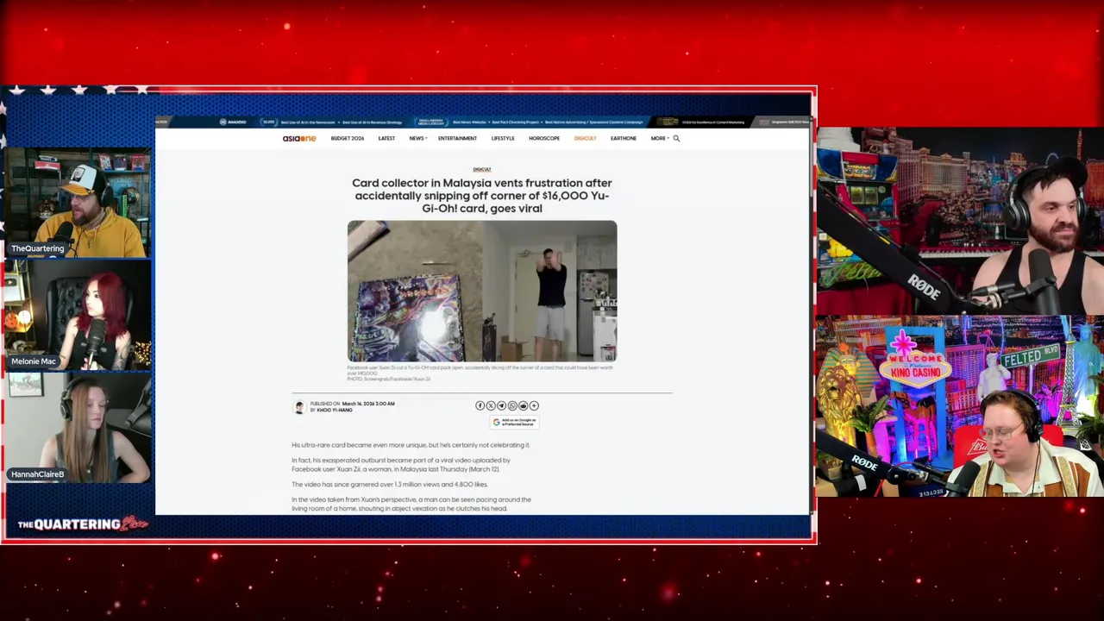The width and height of the screenshot is (1104, 621).
Task: Click the AsiaOne logo in header
Action: (x=299, y=138)
